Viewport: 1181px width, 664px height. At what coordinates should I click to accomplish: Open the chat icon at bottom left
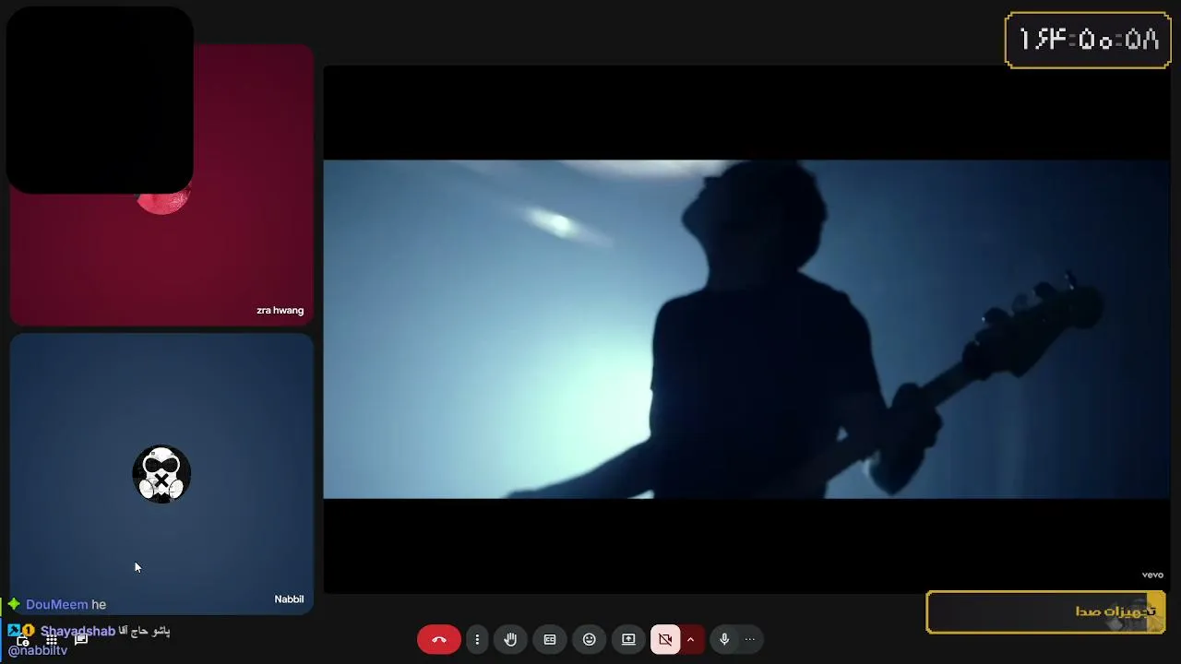[81, 639]
